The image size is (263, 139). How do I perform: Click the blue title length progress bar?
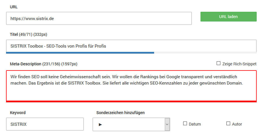[80, 53]
